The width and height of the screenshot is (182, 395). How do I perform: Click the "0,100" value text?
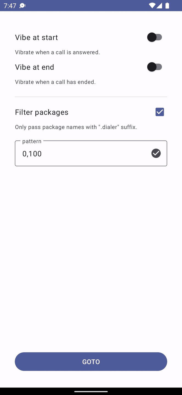(32, 154)
